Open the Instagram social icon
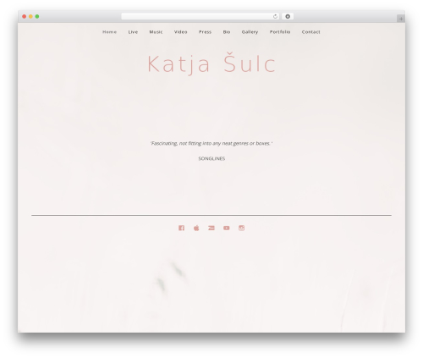Screen dimensions: 423x358 tap(241, 228)
